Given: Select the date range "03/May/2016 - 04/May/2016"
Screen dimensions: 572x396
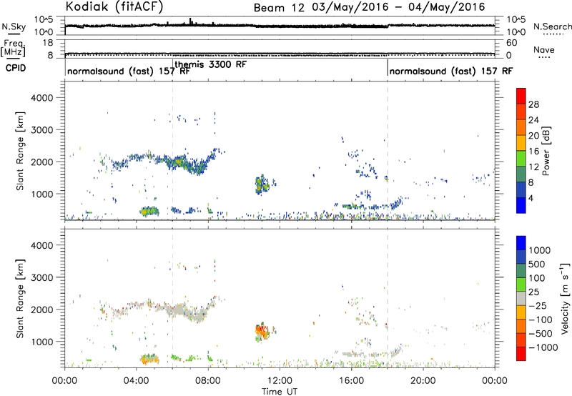Looking at the screenshot, I should 398,7.
